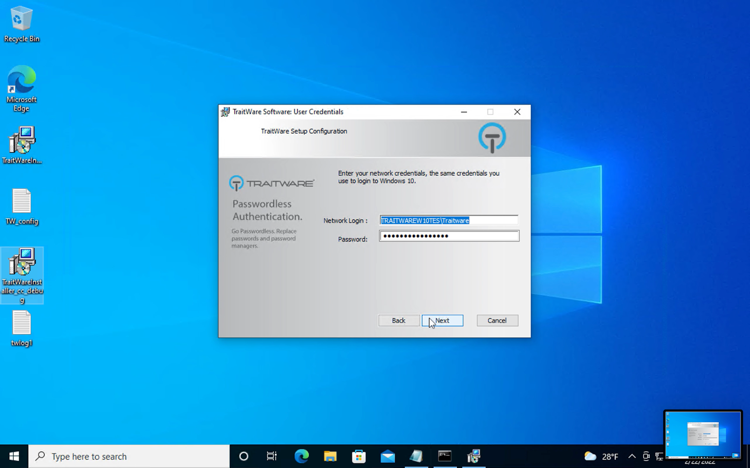
Task: Click the 'Passwordless Authentication.' text
Action: (268, 210)
